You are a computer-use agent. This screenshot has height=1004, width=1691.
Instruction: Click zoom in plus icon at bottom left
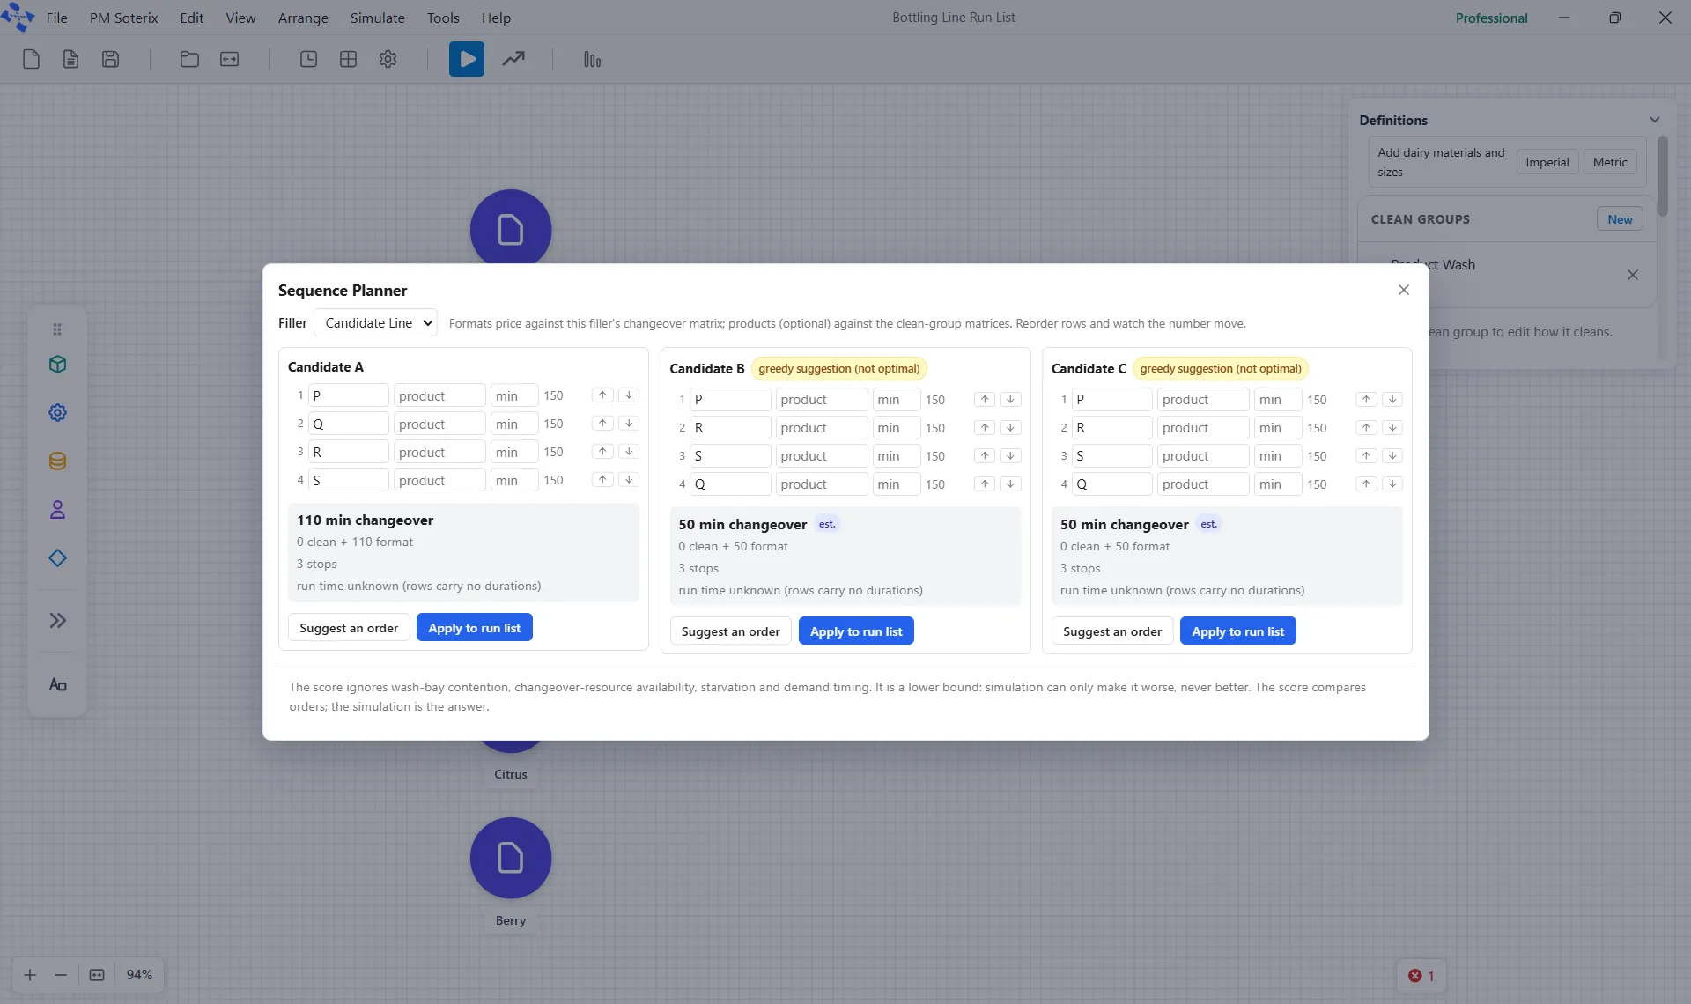point(30,974)
